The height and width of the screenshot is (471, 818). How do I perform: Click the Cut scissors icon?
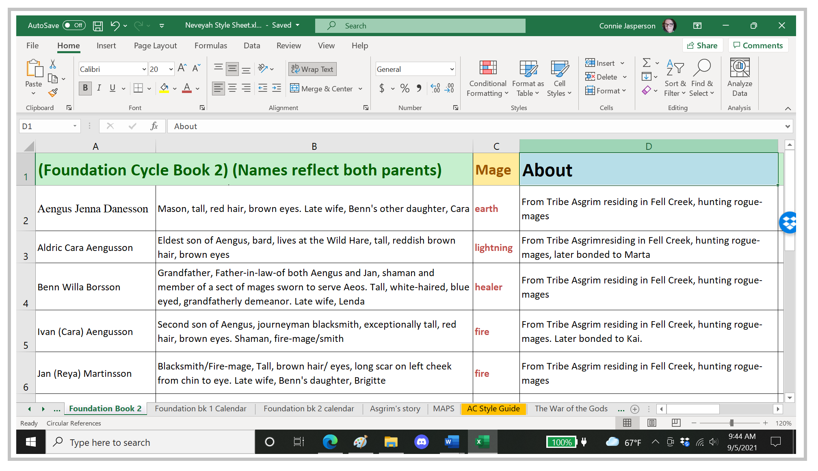(53, 64)
